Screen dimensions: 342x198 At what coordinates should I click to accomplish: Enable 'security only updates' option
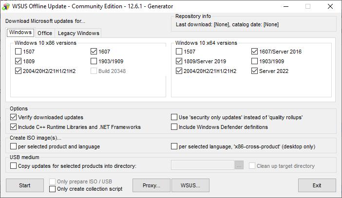(x=174, y=117)
